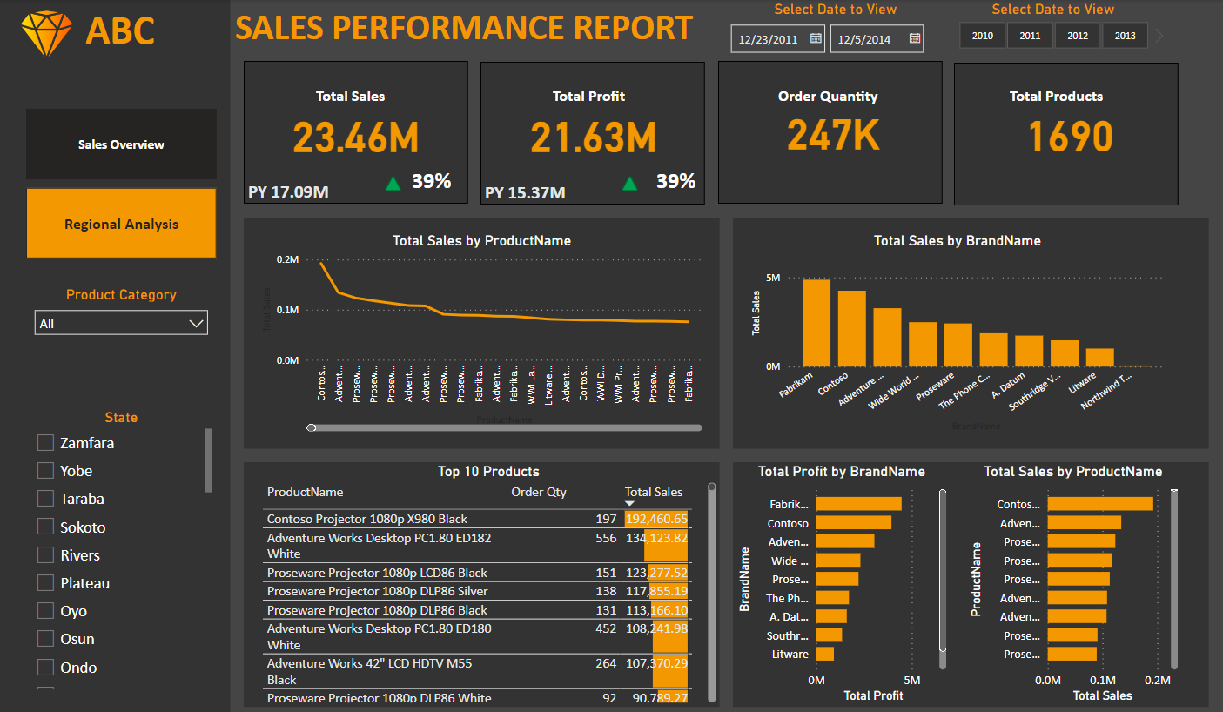Screen dimensions: 1223x712
Task: Check the Rivers state checkbox
Action: pyautogui.click(x=46, y=555)
